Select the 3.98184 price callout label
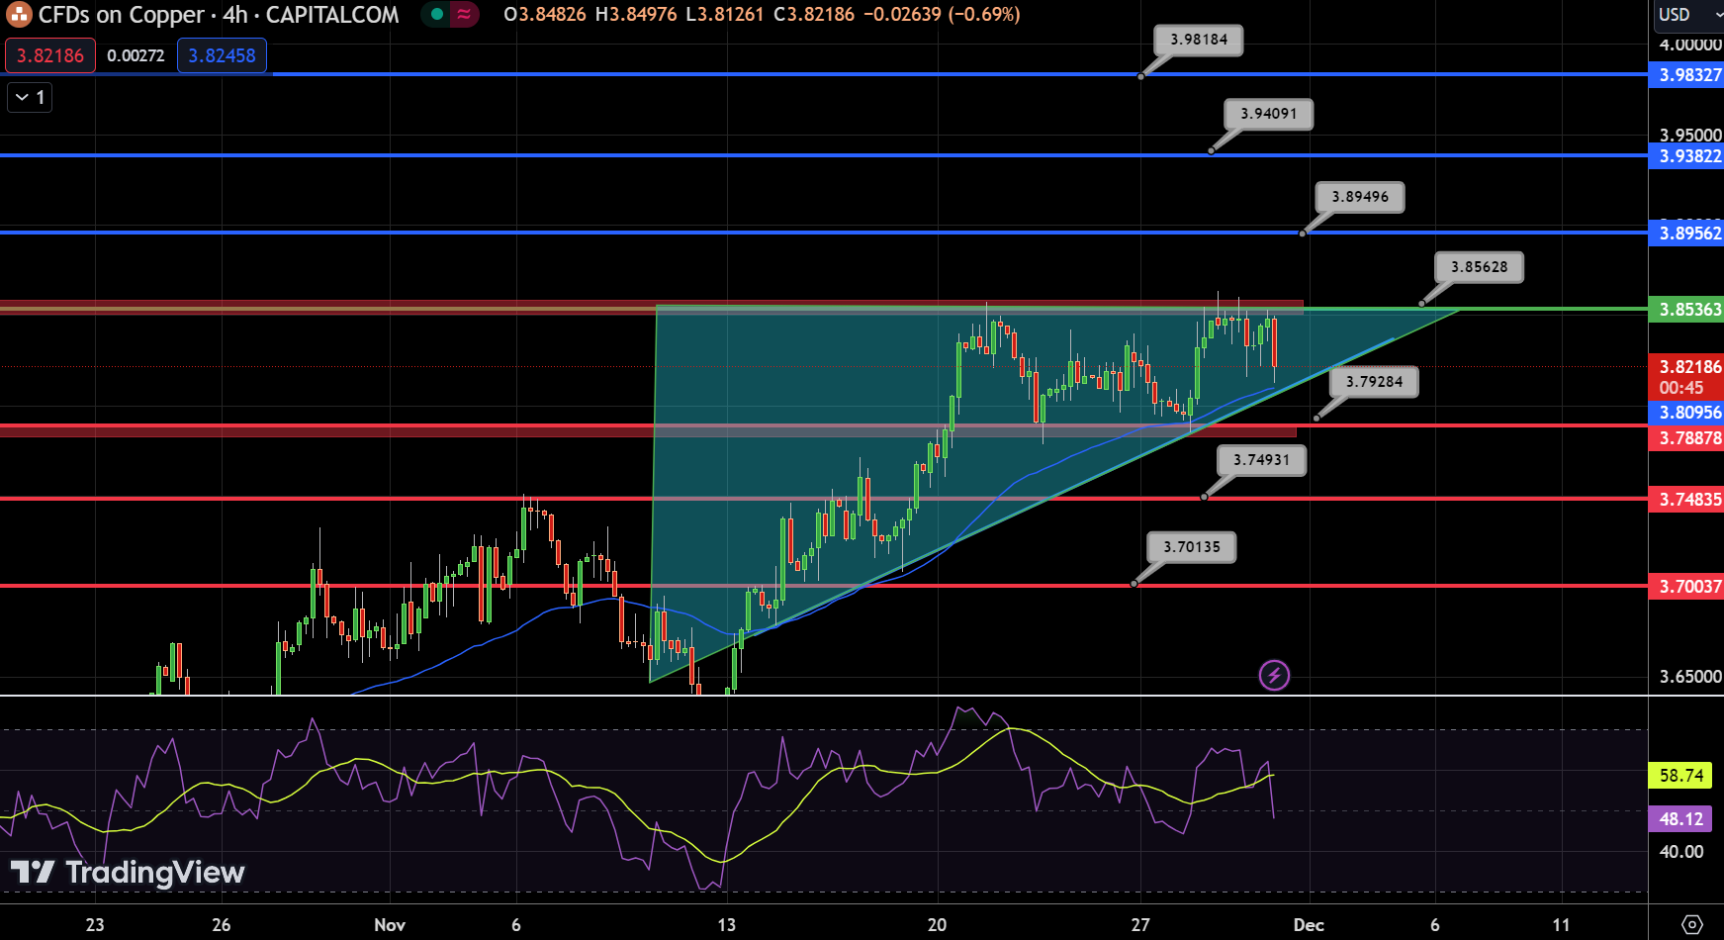The height and width of the screenshot is (940, 1724). pos(1199,40)
